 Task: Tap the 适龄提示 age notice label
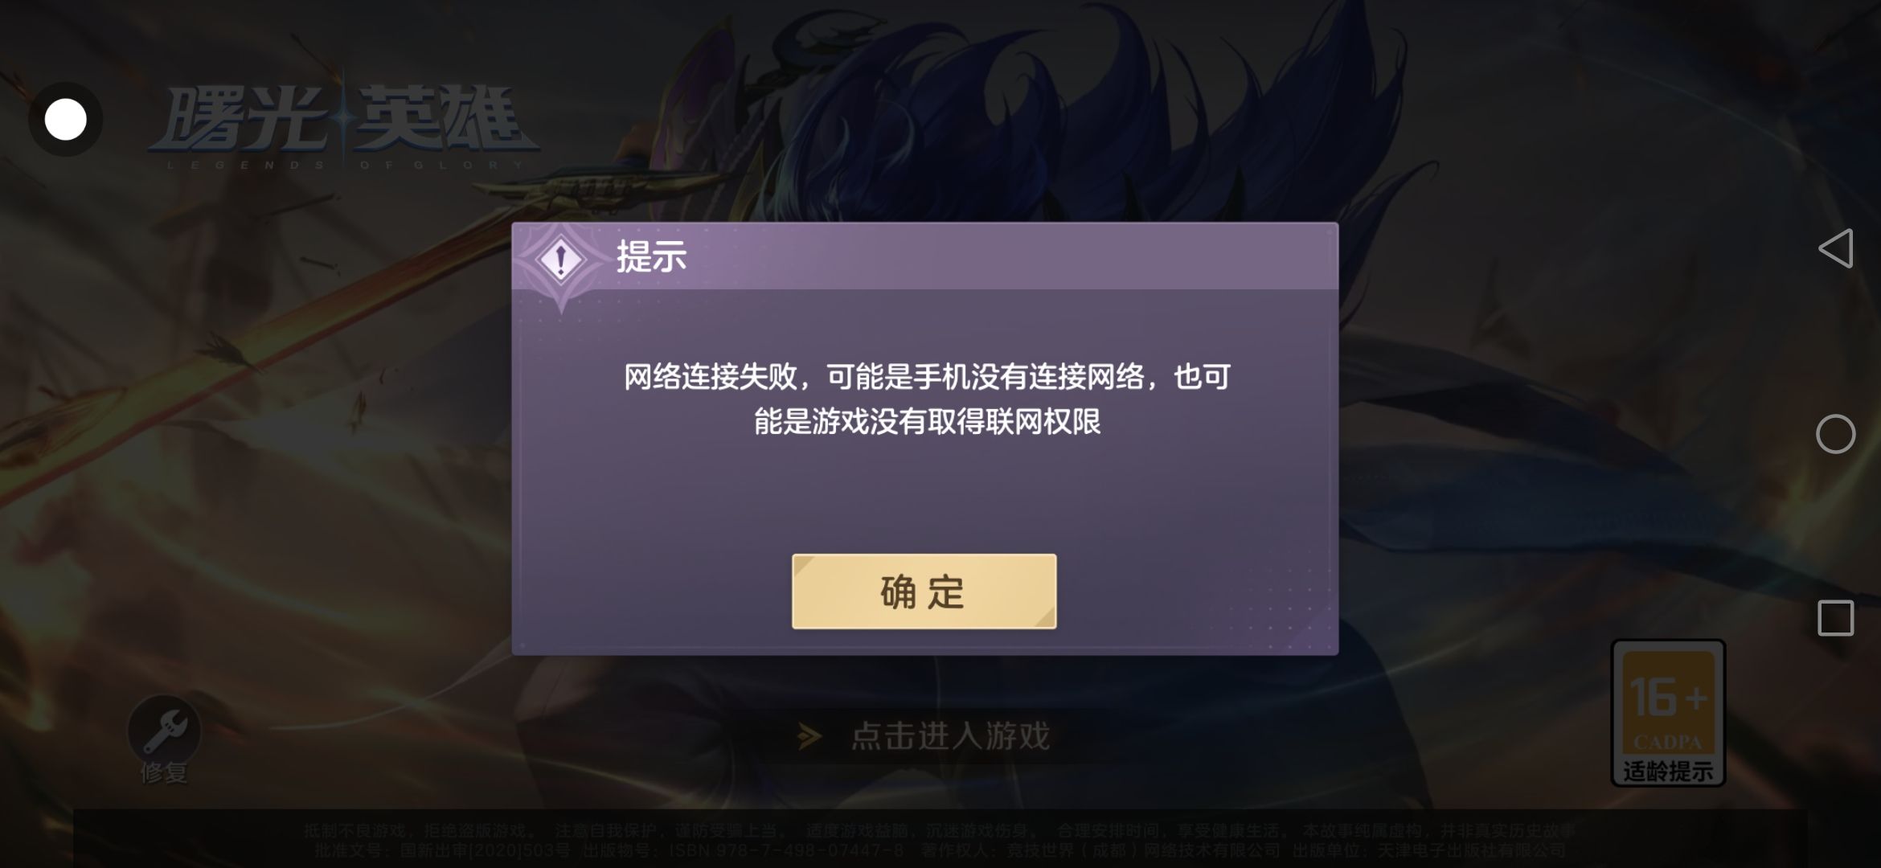pyautogui.click(x=1668, y=772)
